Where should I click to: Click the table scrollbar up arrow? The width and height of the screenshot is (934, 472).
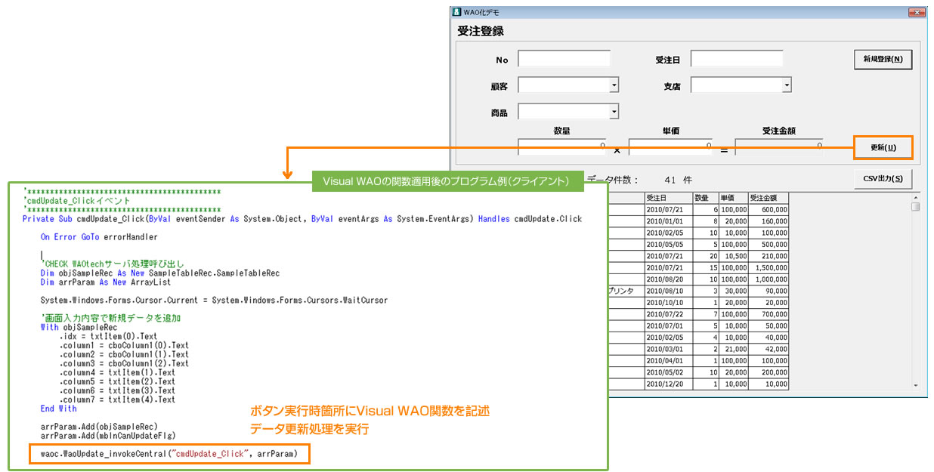(x=915, y=196)
